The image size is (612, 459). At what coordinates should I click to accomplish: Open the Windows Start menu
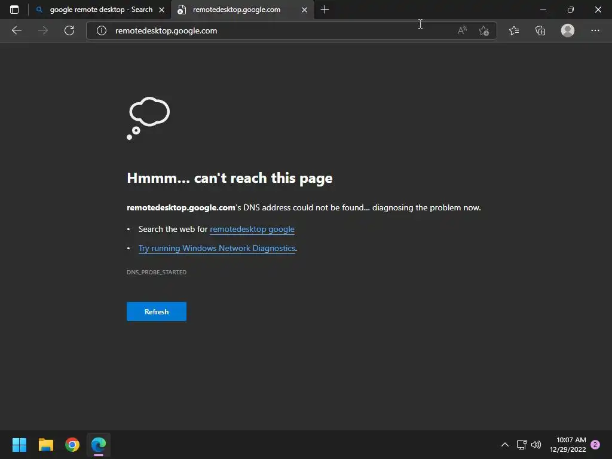pos(19,445)
